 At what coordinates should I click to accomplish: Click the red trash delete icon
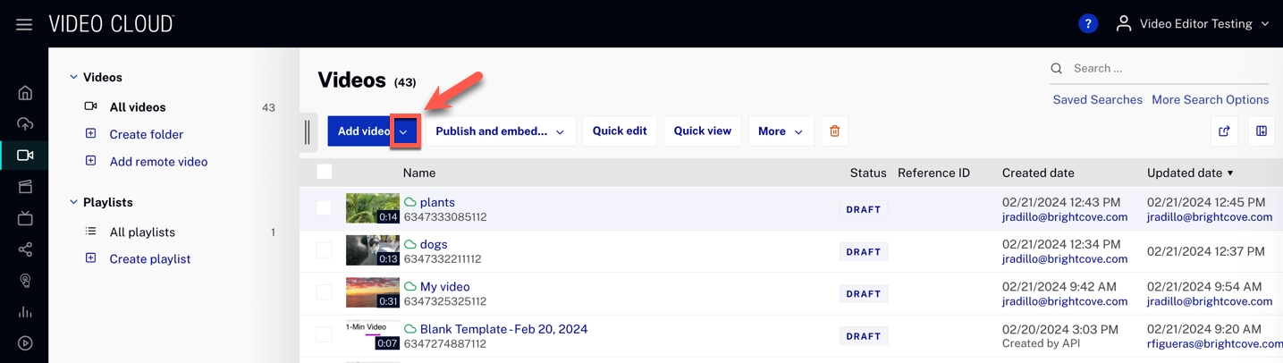click(x=834, y=131)
